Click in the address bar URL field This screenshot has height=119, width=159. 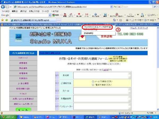[62, 7]
